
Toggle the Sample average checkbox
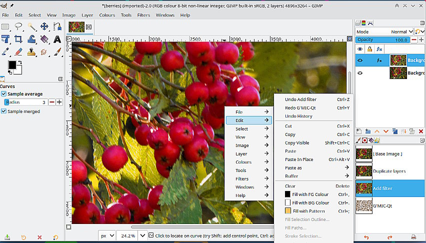point(4,94)
